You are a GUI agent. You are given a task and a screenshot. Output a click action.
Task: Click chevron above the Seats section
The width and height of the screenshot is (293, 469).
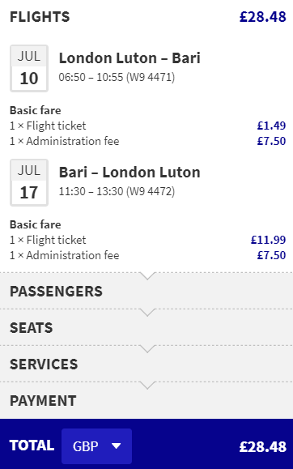[147, 313]
